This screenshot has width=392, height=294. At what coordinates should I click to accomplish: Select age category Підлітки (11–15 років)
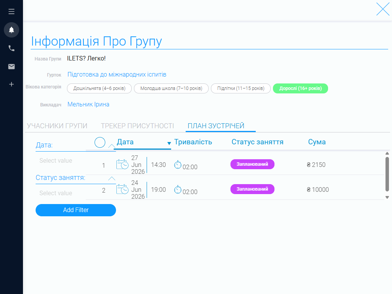(241, 88)
